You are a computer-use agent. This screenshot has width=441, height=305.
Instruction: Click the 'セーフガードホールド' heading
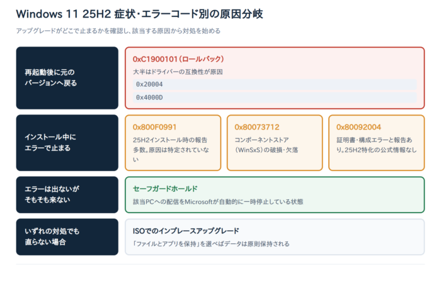[165, 189]
